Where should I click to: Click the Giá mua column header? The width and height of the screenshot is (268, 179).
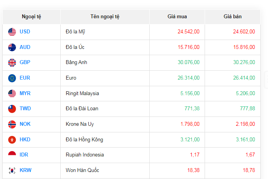(177, 17)
